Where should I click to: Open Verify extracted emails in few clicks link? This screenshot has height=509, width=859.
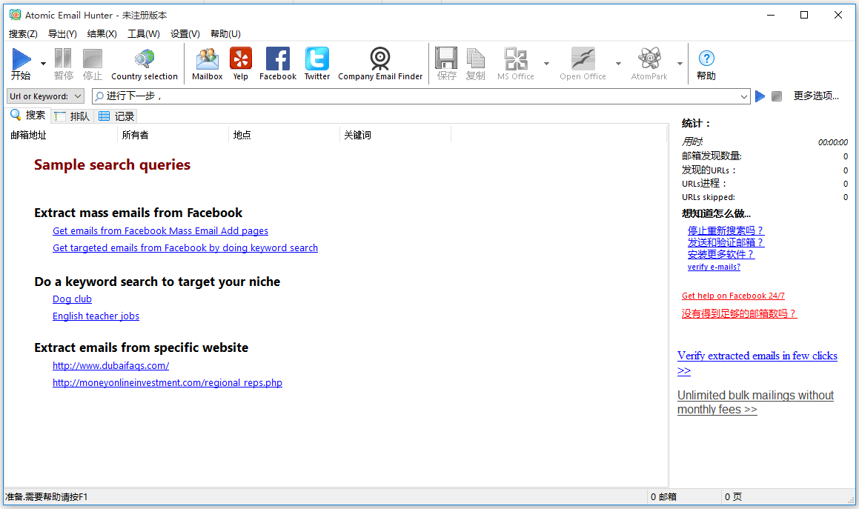tap(757, 363)
